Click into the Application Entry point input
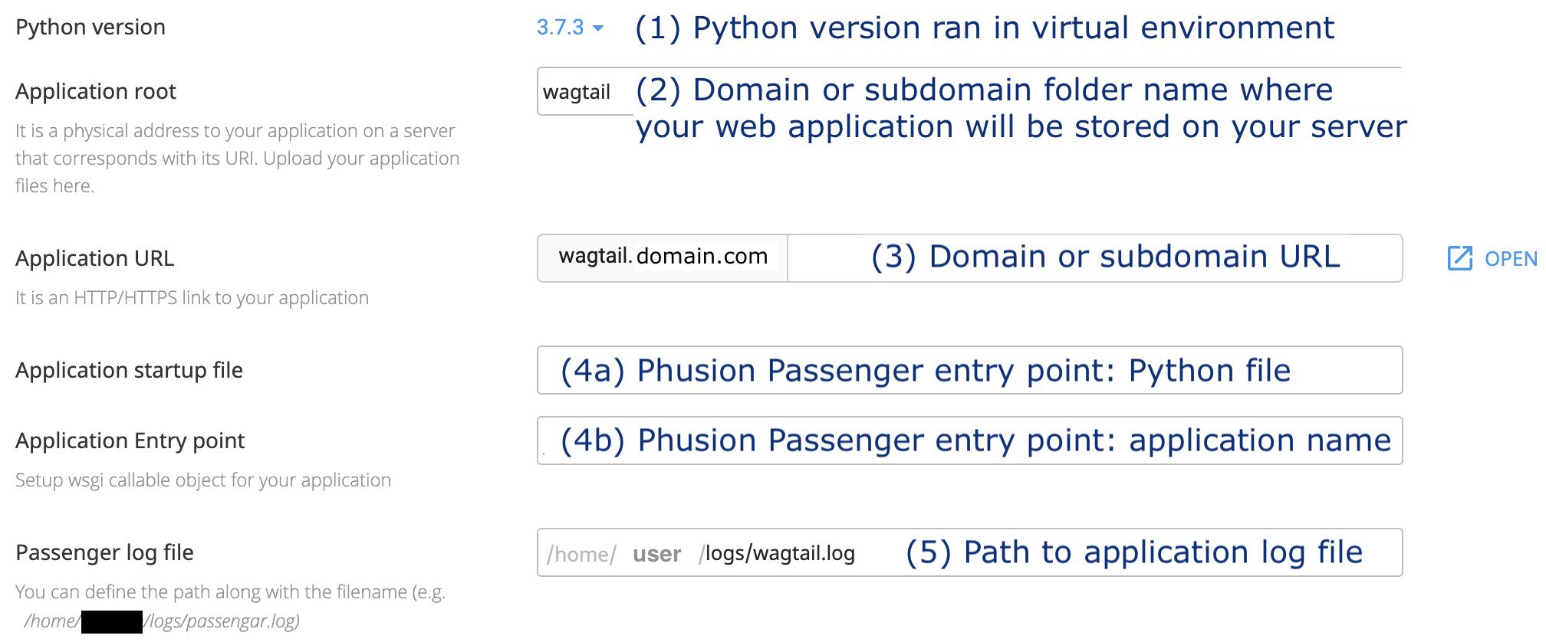The image size is (1546, 642). (969, 441)
